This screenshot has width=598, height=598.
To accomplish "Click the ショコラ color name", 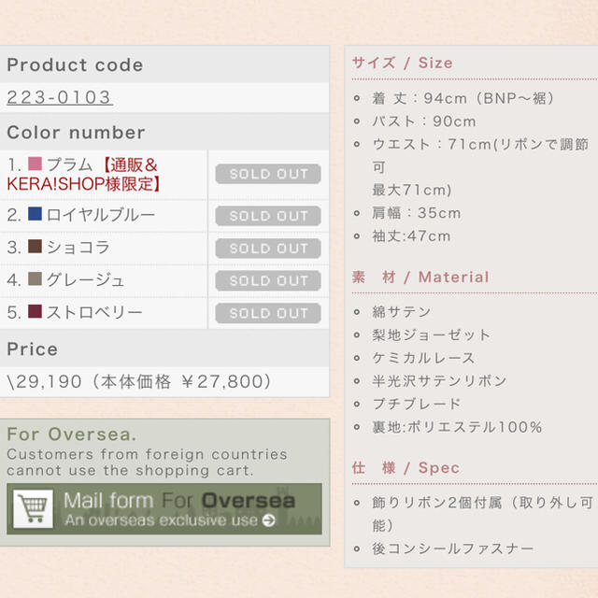I will click(78, 247).
